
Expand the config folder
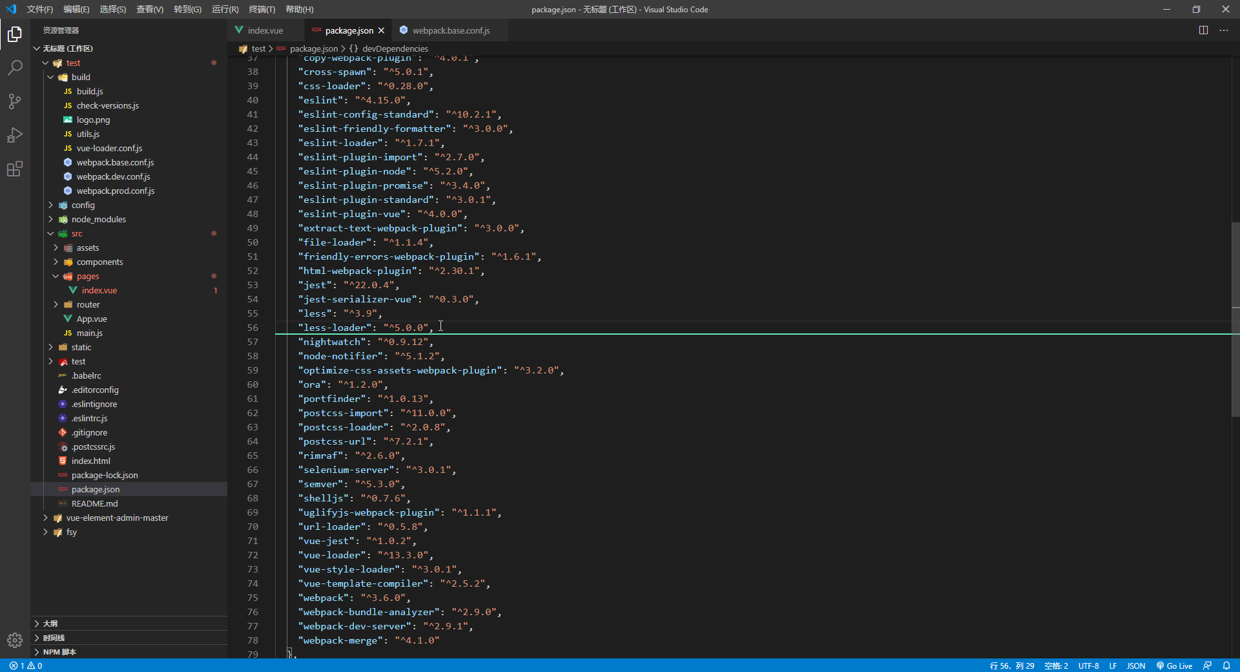[129, 205]
